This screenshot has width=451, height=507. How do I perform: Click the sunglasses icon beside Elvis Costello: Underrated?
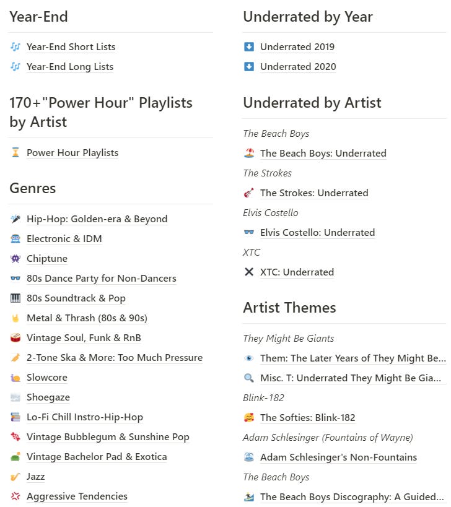tap(249, 233)
